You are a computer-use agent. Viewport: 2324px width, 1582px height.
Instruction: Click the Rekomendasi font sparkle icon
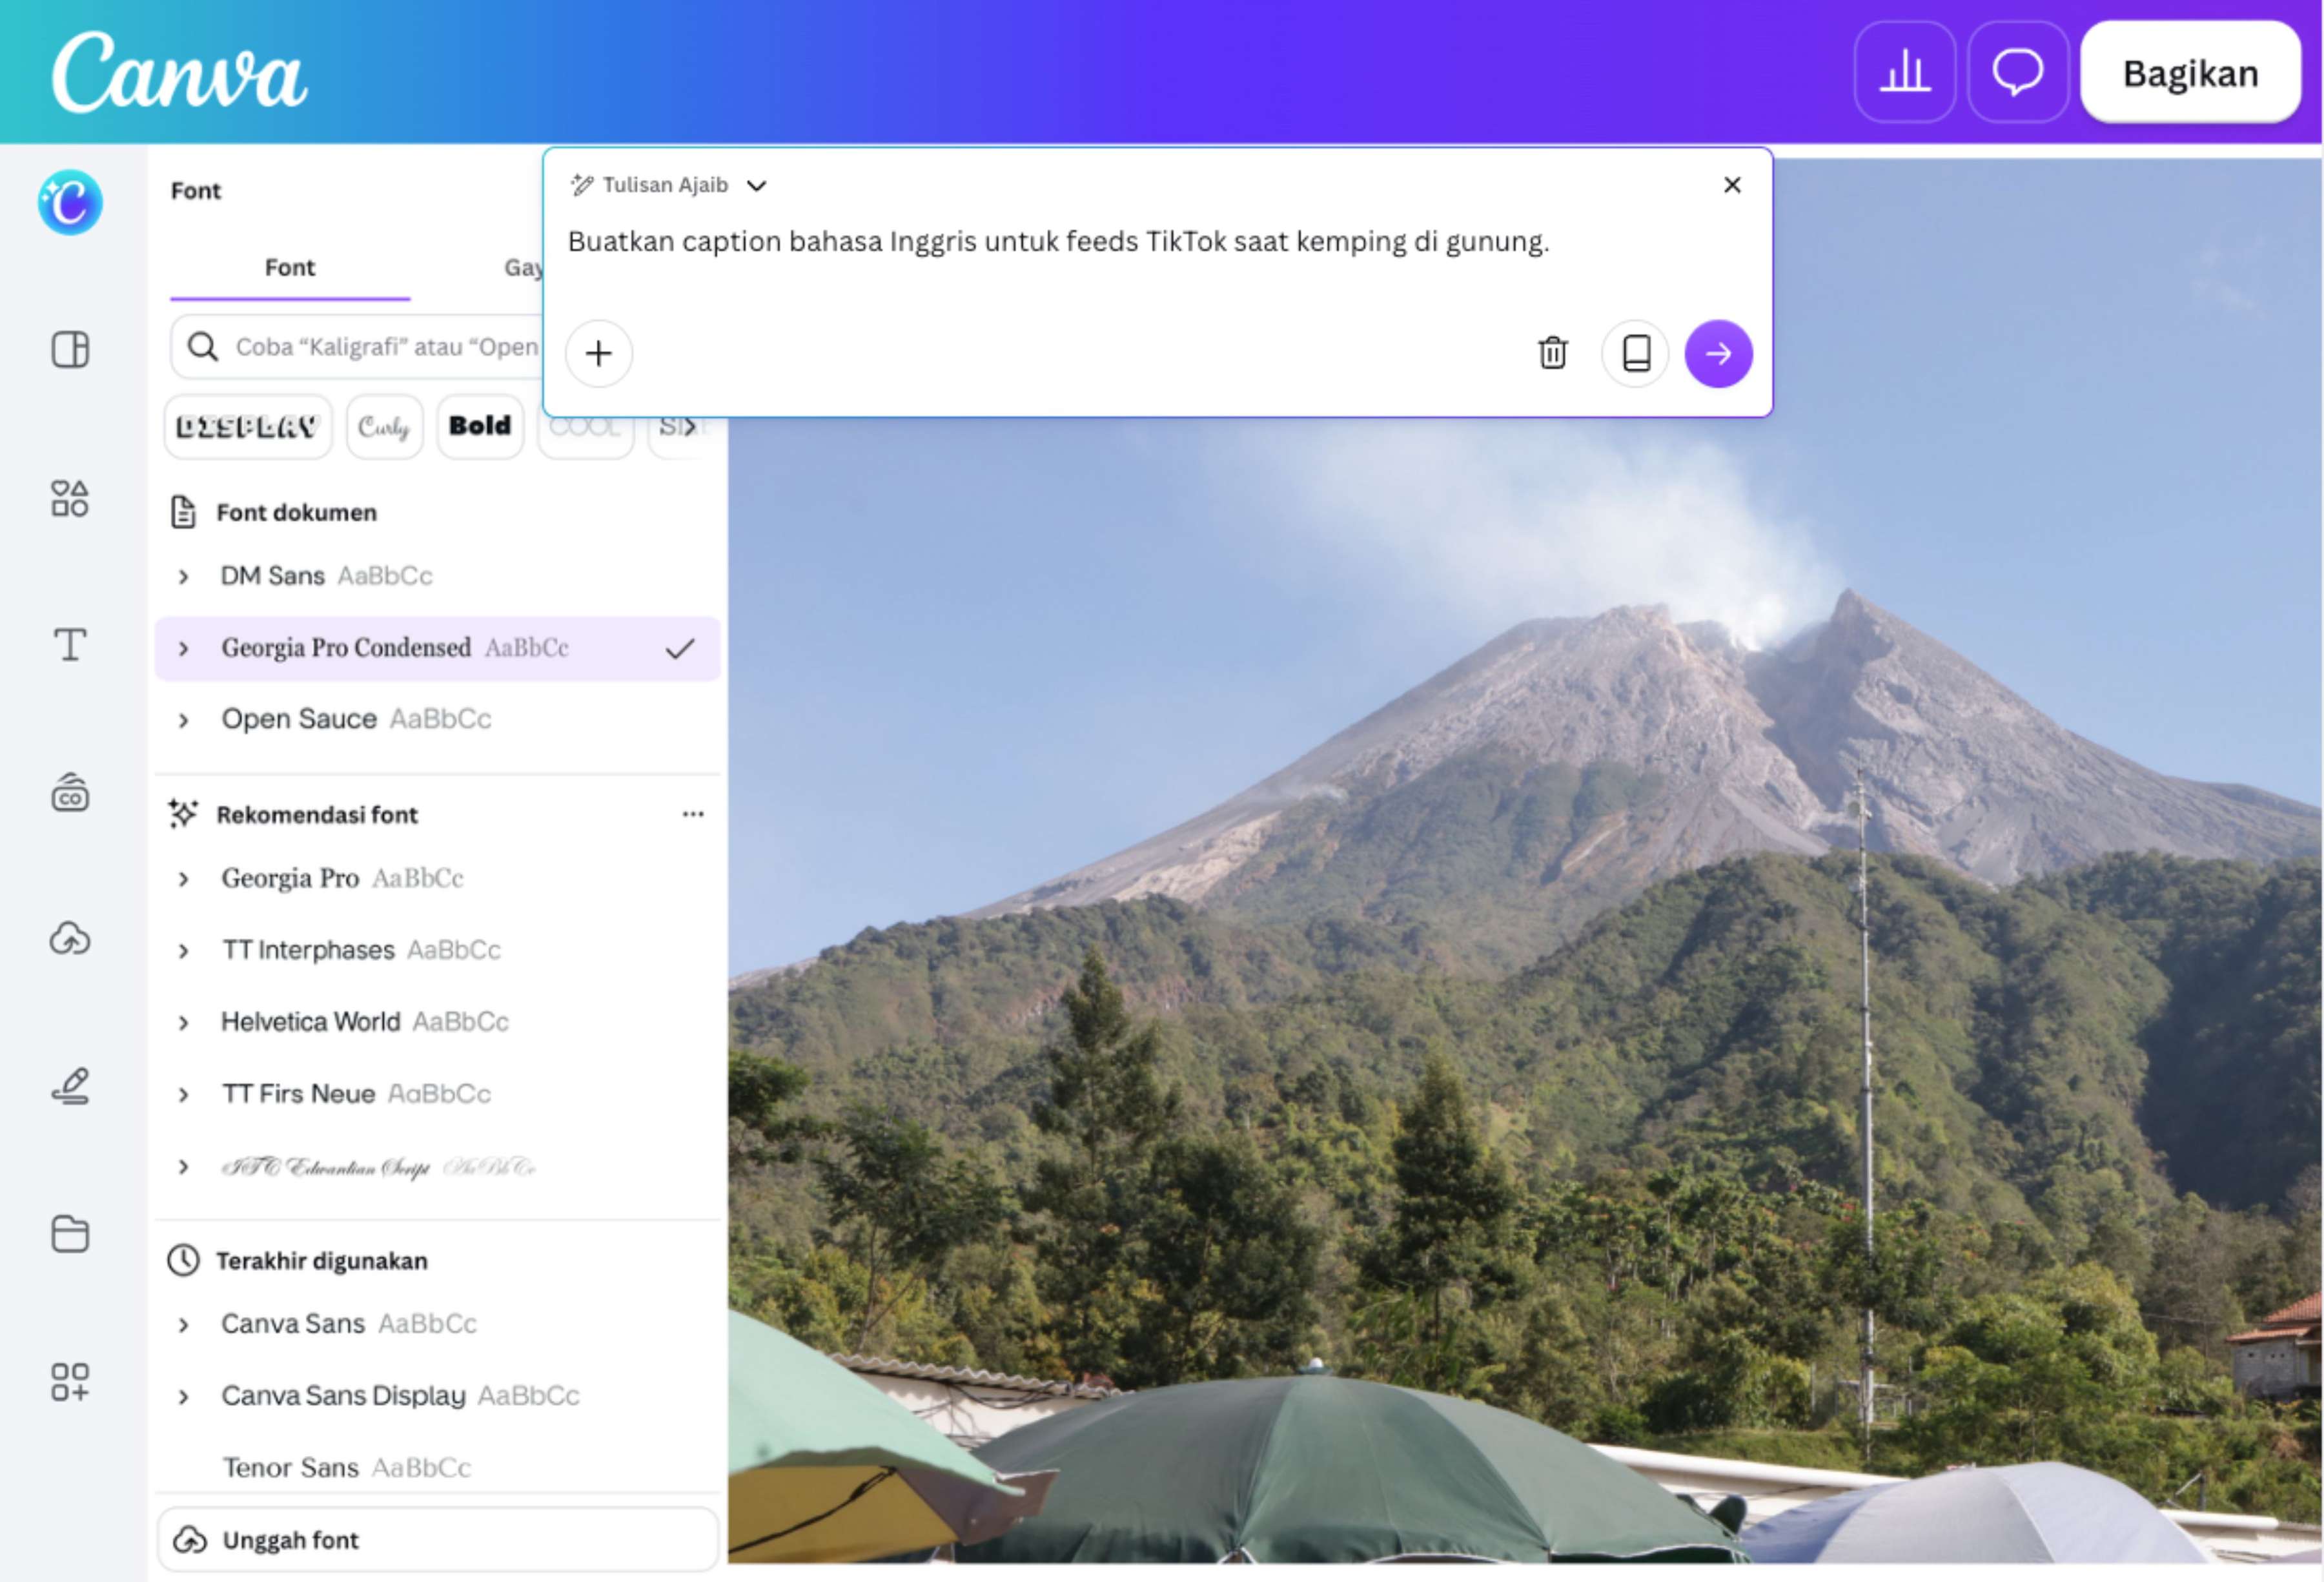(x=183, y=814)
